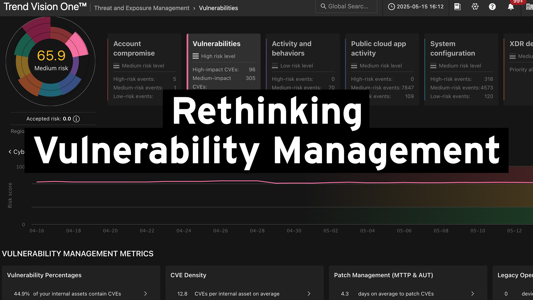This screenshot has height=300, width=533.
Task: Click System configuration High-risk events 318
Action: (x=489, y=79)
